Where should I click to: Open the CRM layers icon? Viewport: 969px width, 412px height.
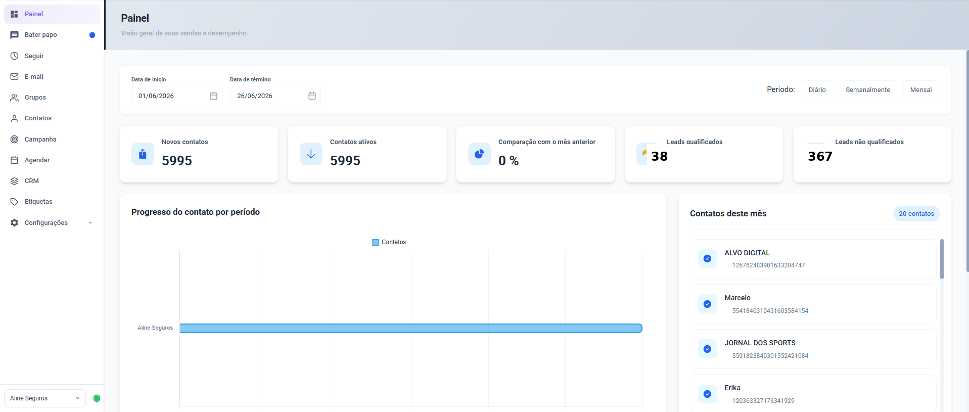point(14,180)
